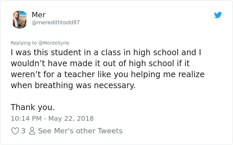Like the tweet with the heart icon
233x145 pixels.
pyautogui.click(x=15, y=131)
